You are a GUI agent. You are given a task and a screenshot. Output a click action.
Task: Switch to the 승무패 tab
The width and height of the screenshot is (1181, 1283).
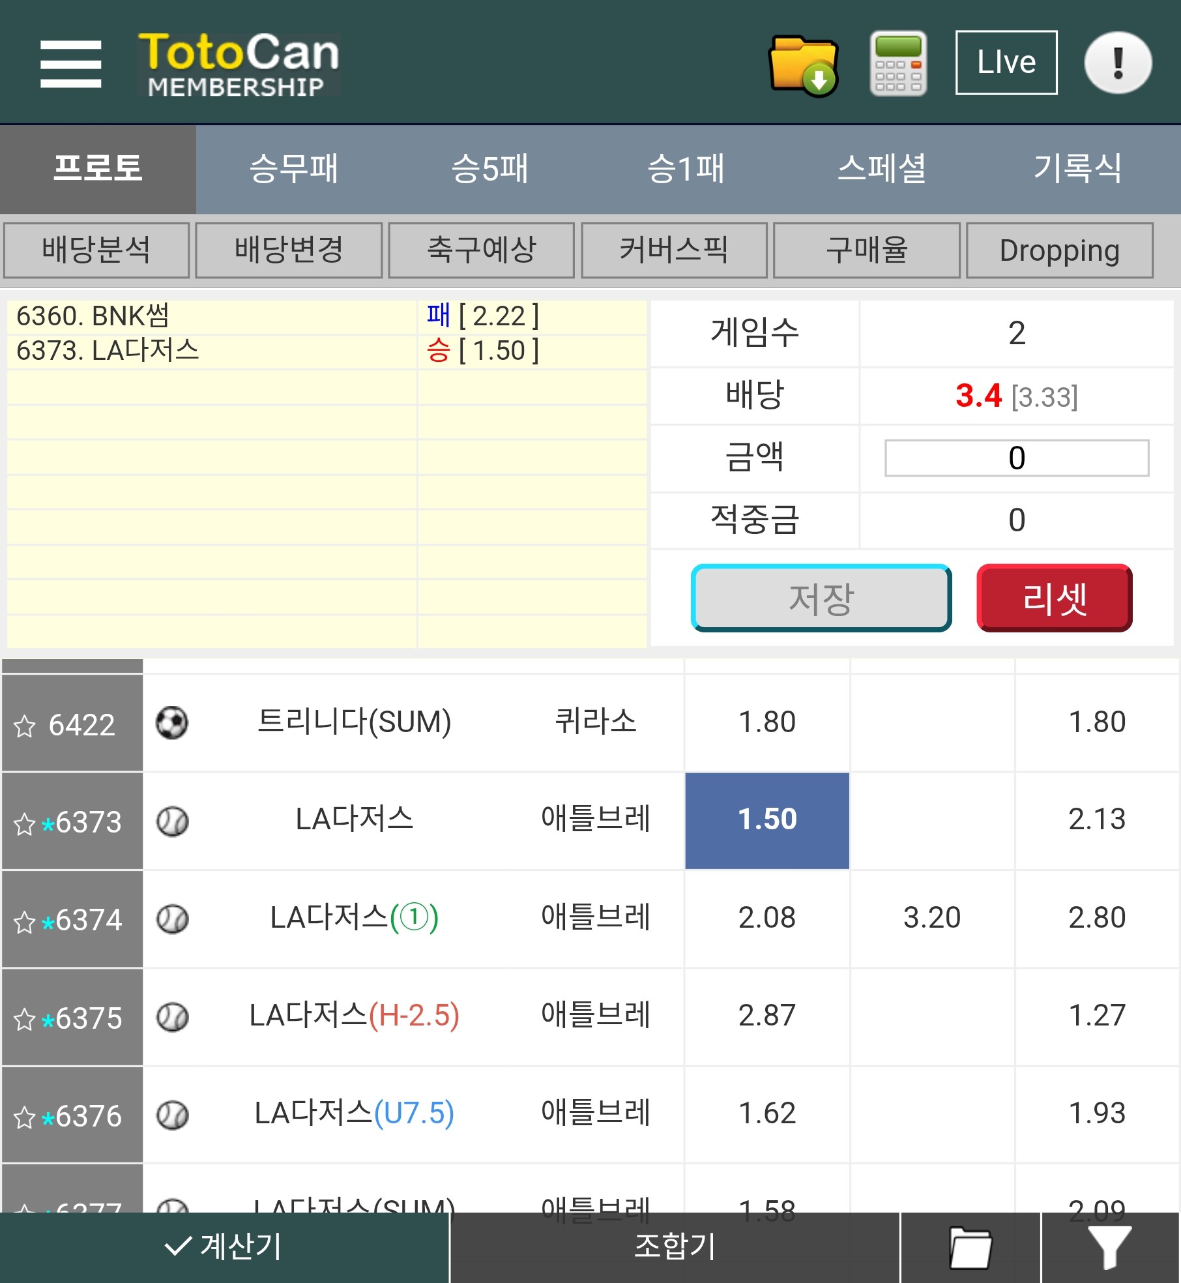click(x=294, y=169)
